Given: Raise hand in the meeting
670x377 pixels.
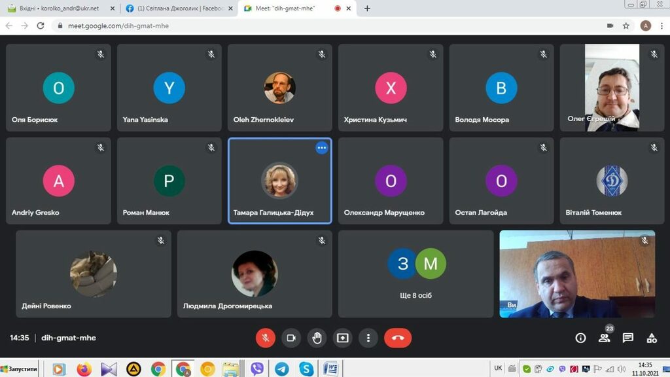Looking at the screenshot, I should click(x=317, y=338).
